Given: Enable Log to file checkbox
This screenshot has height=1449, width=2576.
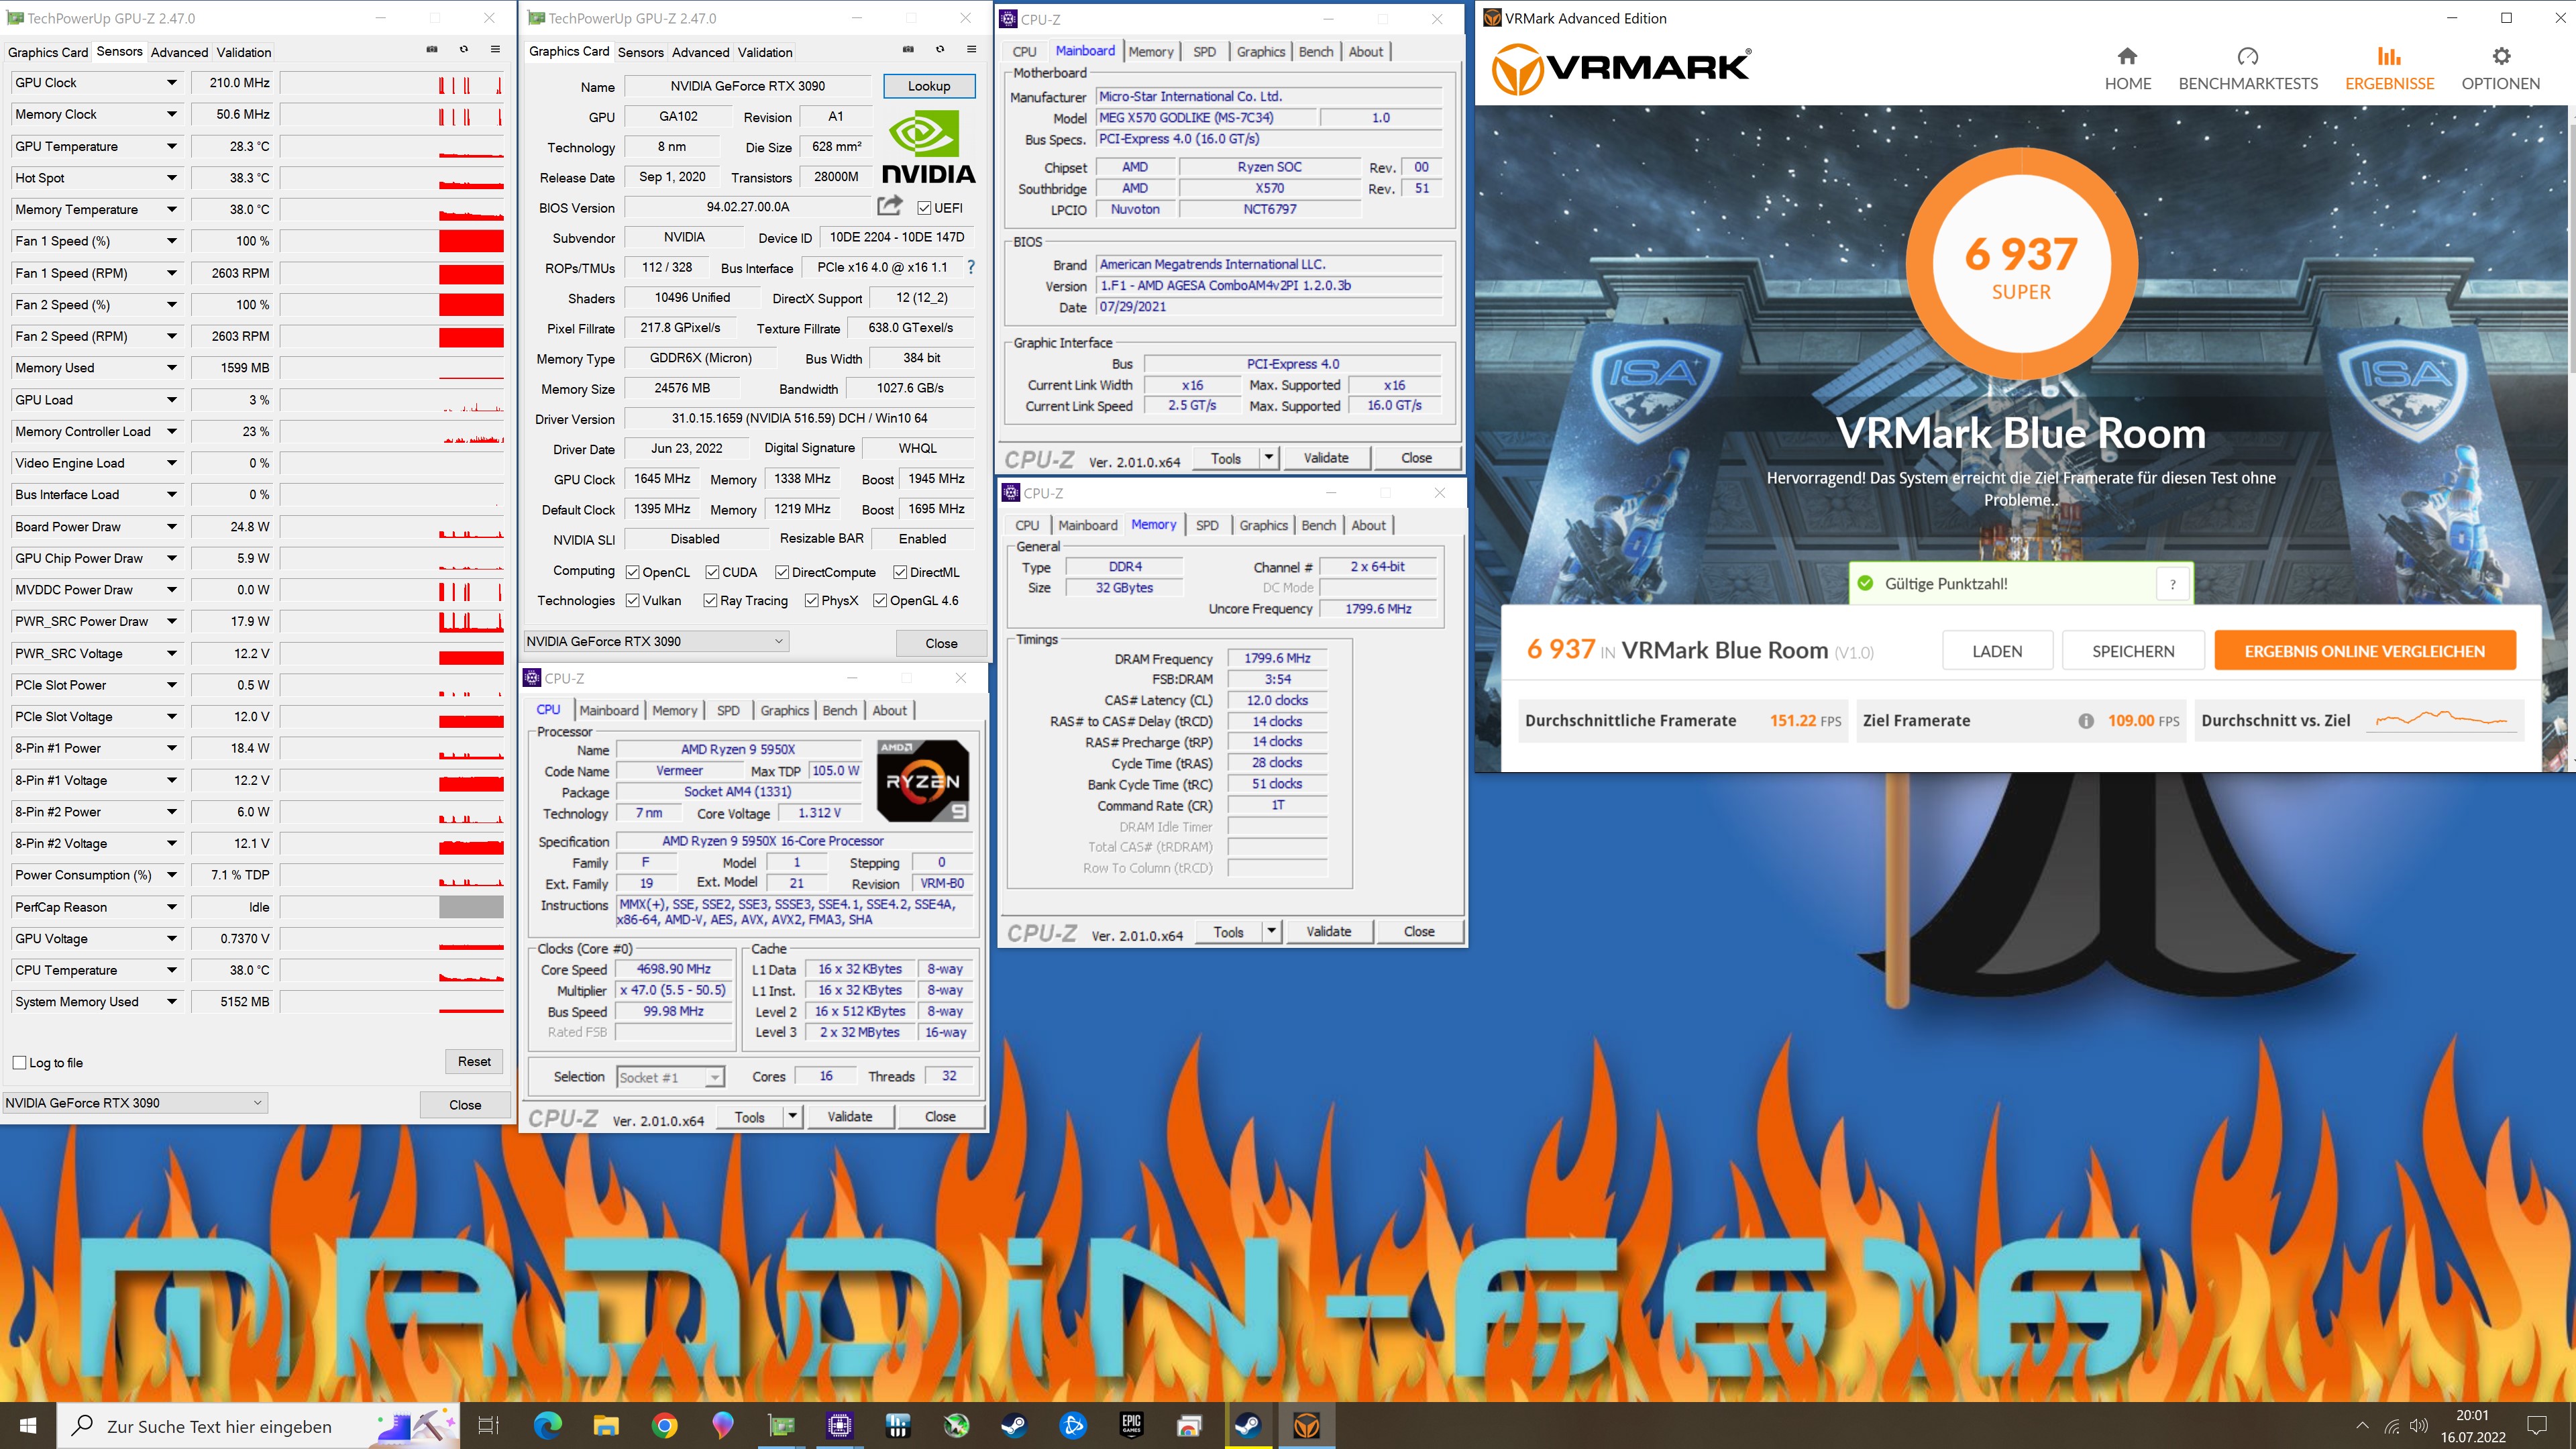Looking at the screenshot, I should (19, 1062).
